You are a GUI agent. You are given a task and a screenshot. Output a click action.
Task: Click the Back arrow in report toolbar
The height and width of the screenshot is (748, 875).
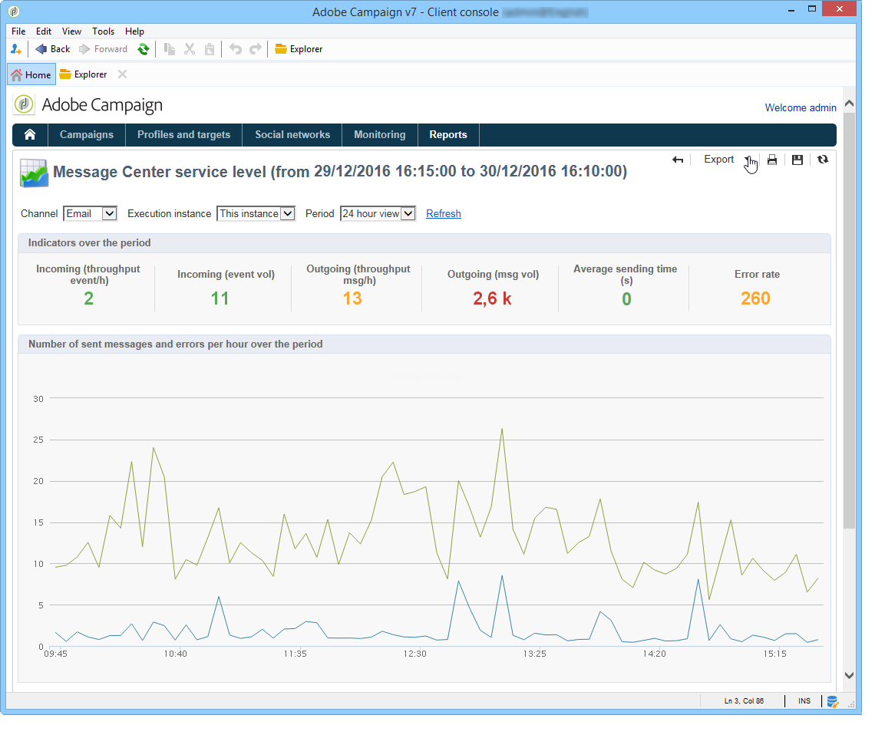[678, 160]
